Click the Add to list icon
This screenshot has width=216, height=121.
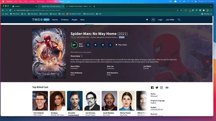coord(88,45)
